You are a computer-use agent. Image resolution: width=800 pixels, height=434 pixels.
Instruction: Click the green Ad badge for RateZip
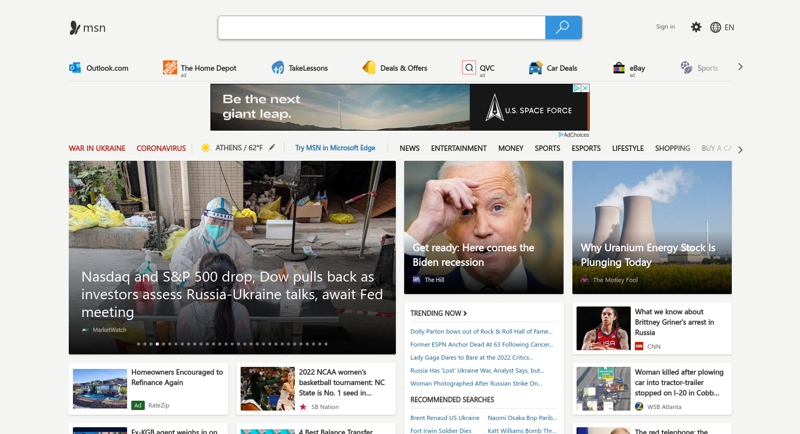pyautogui.click(x=138, y=405)
